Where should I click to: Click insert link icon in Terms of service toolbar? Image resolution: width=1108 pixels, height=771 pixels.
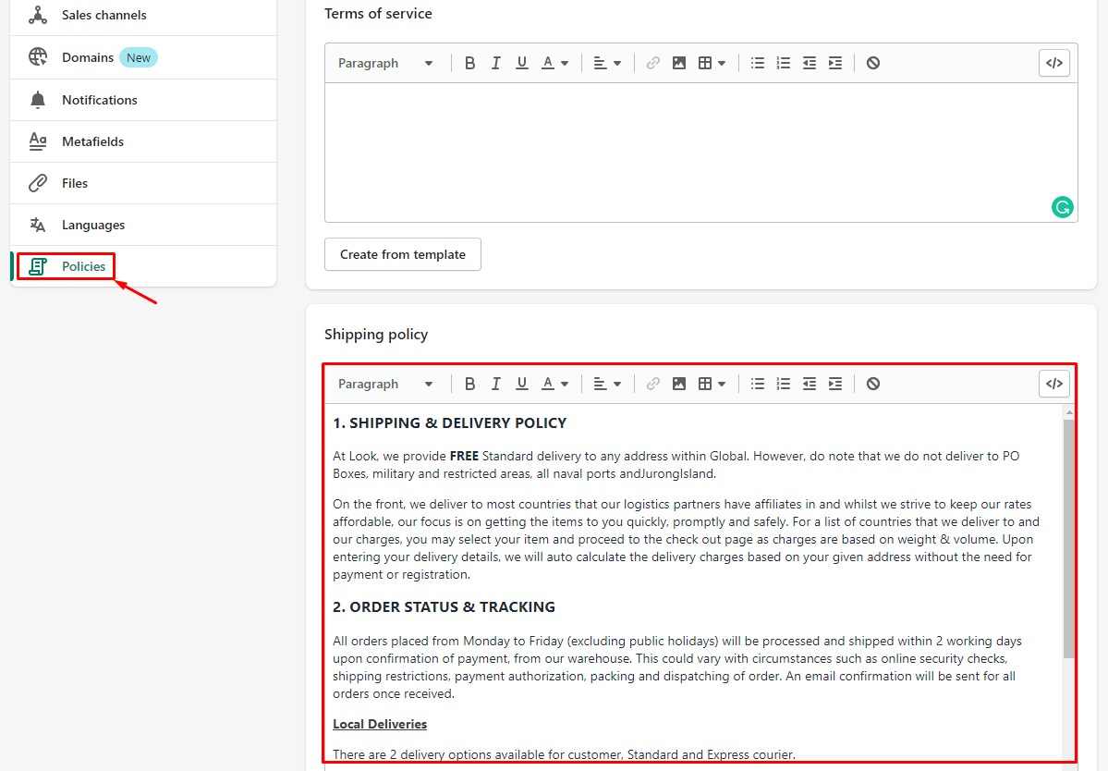coord(653,63)
